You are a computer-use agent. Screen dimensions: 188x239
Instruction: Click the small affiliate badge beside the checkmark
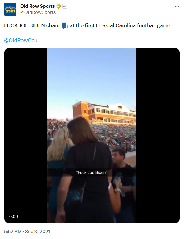[65, 6]
